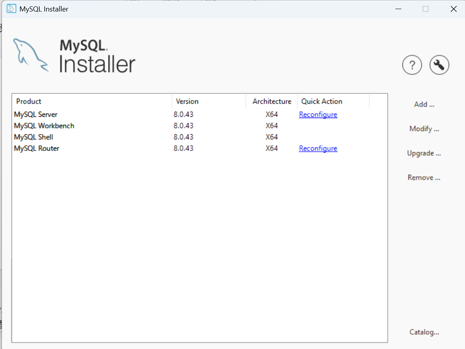
Task: Open help via the question mark icon
Action: click(x=412, y=65)
